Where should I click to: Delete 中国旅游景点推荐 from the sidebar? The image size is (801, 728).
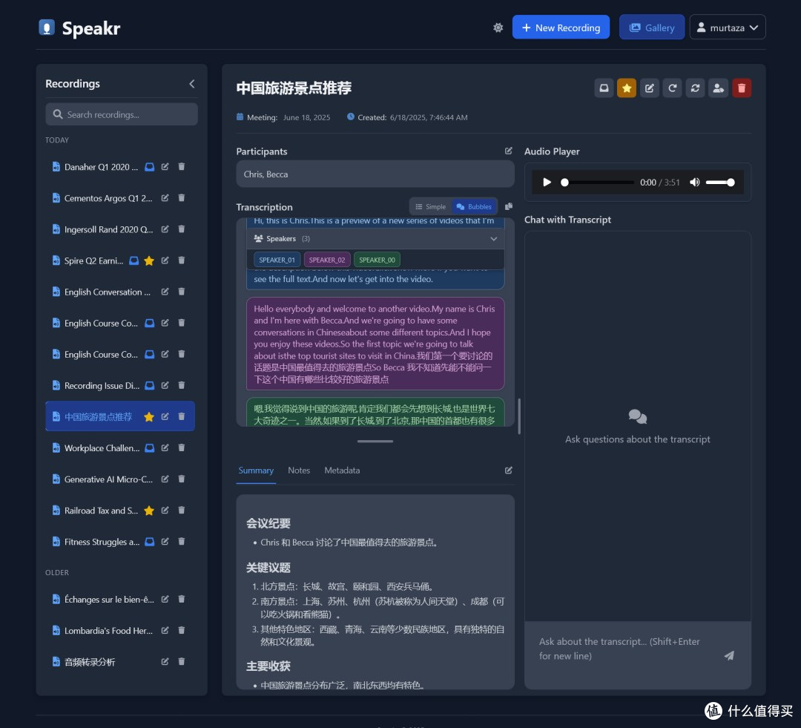pyautogui.click(x=182, y=416)
